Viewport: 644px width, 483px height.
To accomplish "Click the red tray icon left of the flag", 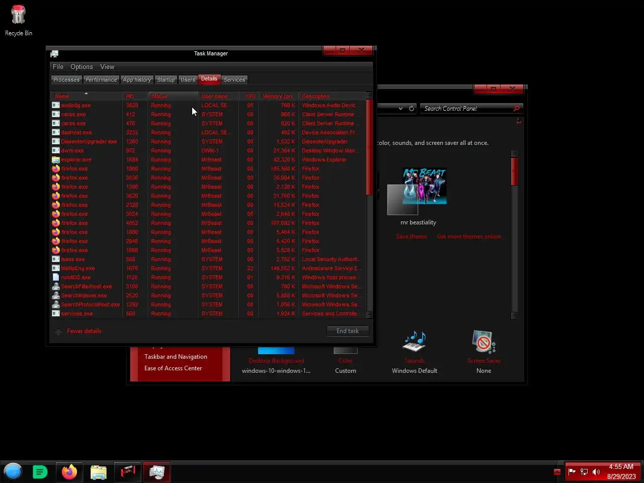I will 557,471.
